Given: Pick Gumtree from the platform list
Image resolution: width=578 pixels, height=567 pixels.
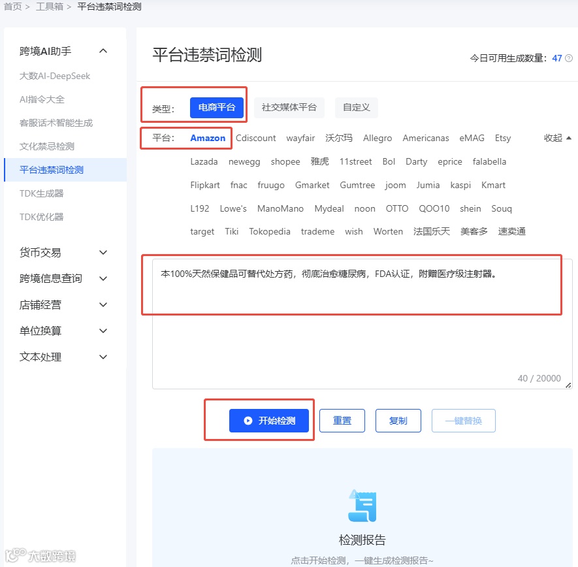Looking at the screenshot, I should [x=357, y=185].
